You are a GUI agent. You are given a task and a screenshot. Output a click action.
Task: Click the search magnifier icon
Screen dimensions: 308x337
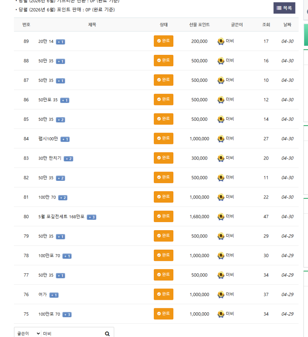107,334
